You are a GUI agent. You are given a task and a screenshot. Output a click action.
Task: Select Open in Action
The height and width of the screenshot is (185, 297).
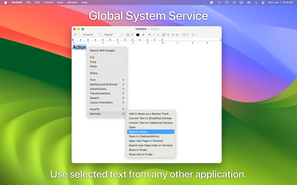(151, 132)
